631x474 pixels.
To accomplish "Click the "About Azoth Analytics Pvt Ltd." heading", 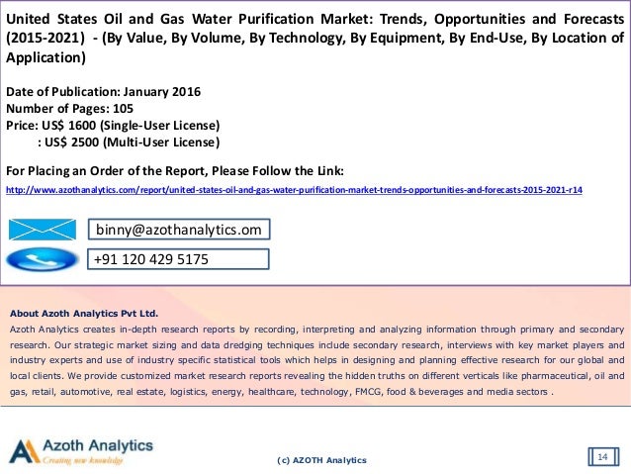I will click(x=84, y=314).
